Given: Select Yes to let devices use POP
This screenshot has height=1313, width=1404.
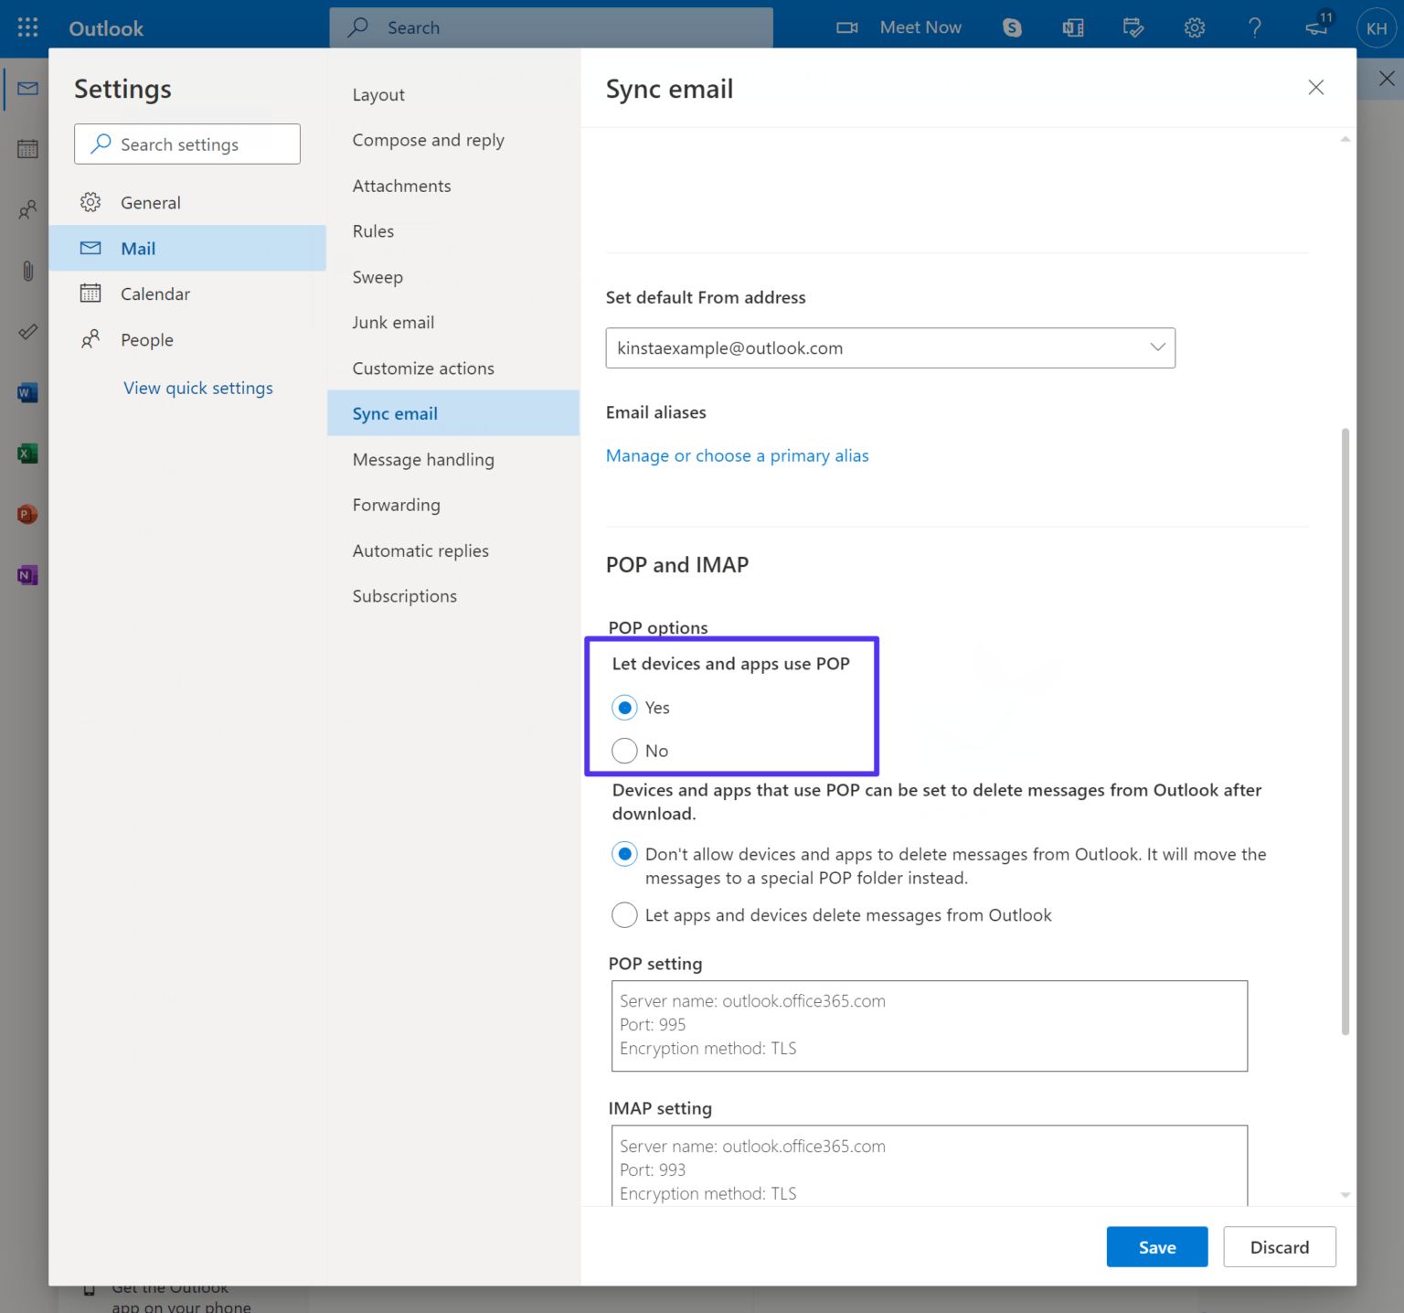Looking at the screenshot, I should click(x=624, y=707).
